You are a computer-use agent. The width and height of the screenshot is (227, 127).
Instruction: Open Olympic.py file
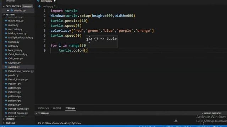coord(14,63)
